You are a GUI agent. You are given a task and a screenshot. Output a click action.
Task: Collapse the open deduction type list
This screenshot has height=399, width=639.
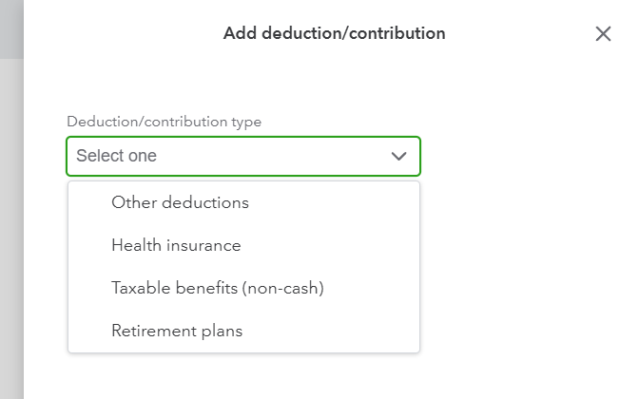[399, 157]
